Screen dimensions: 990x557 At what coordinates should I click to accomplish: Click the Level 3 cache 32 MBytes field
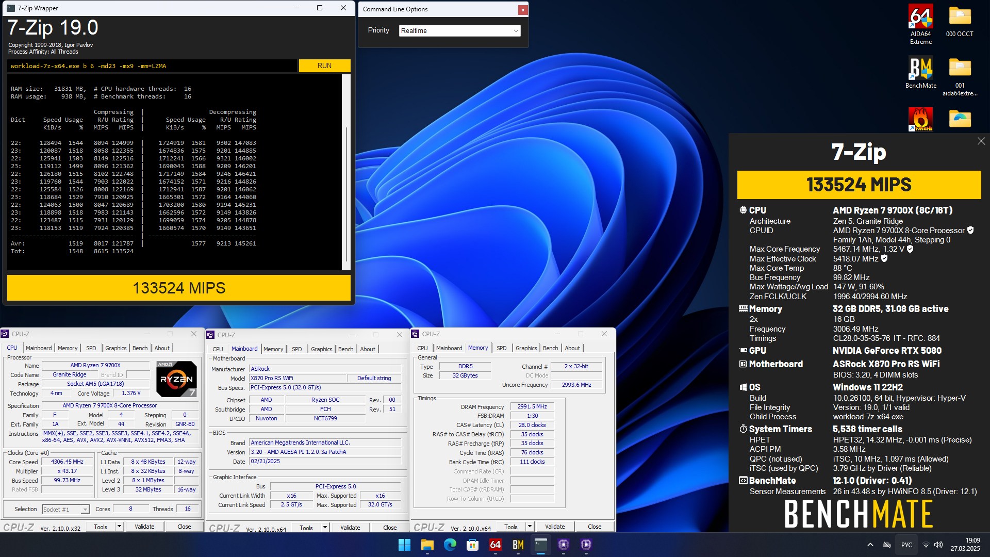[x=148, y=490]
